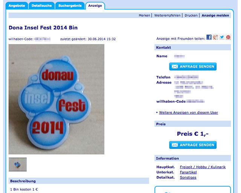Click the Merken link
The image size is (241, 193).
pos(144,15)
